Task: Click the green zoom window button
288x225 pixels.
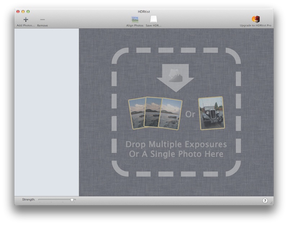Action: [28, 12]
